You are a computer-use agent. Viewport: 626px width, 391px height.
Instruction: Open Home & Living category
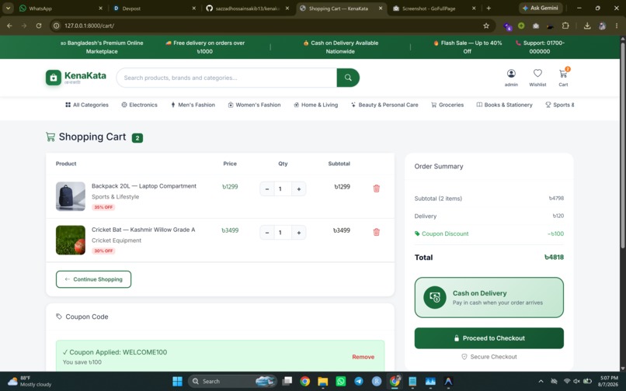pos(316,105)
